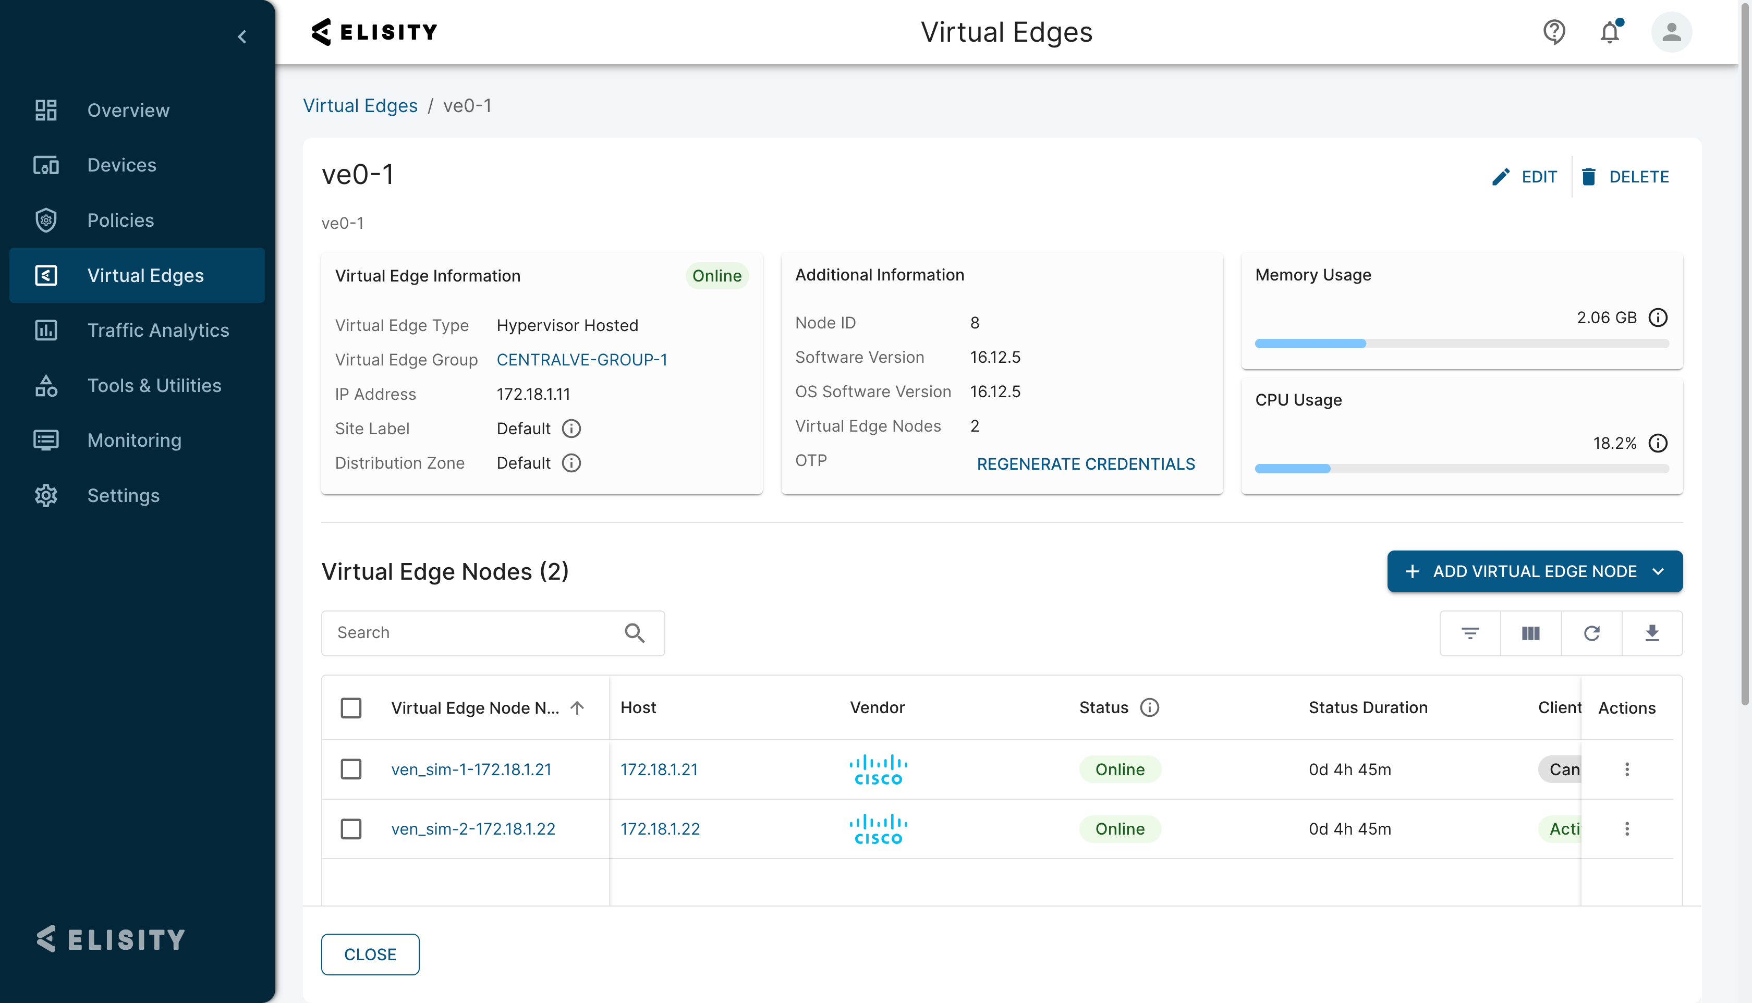Click the Edit button for ve0-1
This screenshot has height=1003, width=1752.
pos(1524,177)
